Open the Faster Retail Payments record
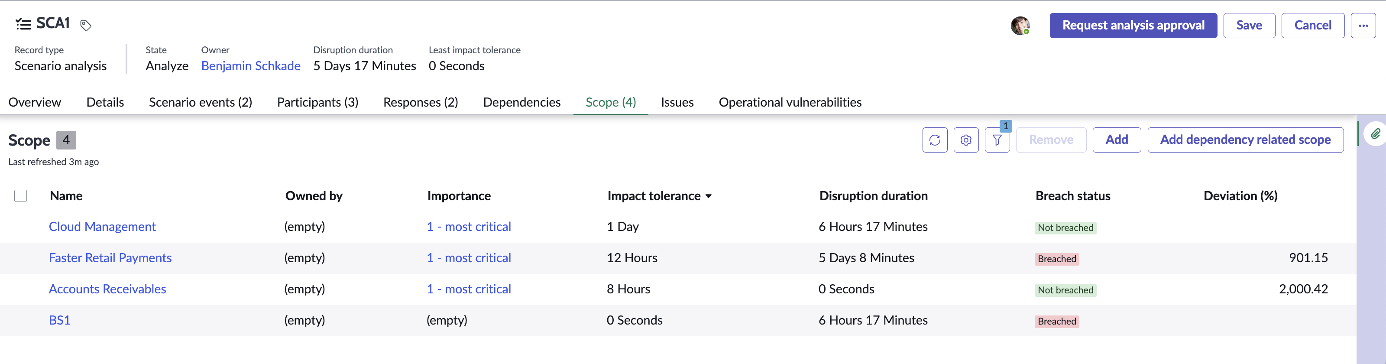 coord(110,258)
